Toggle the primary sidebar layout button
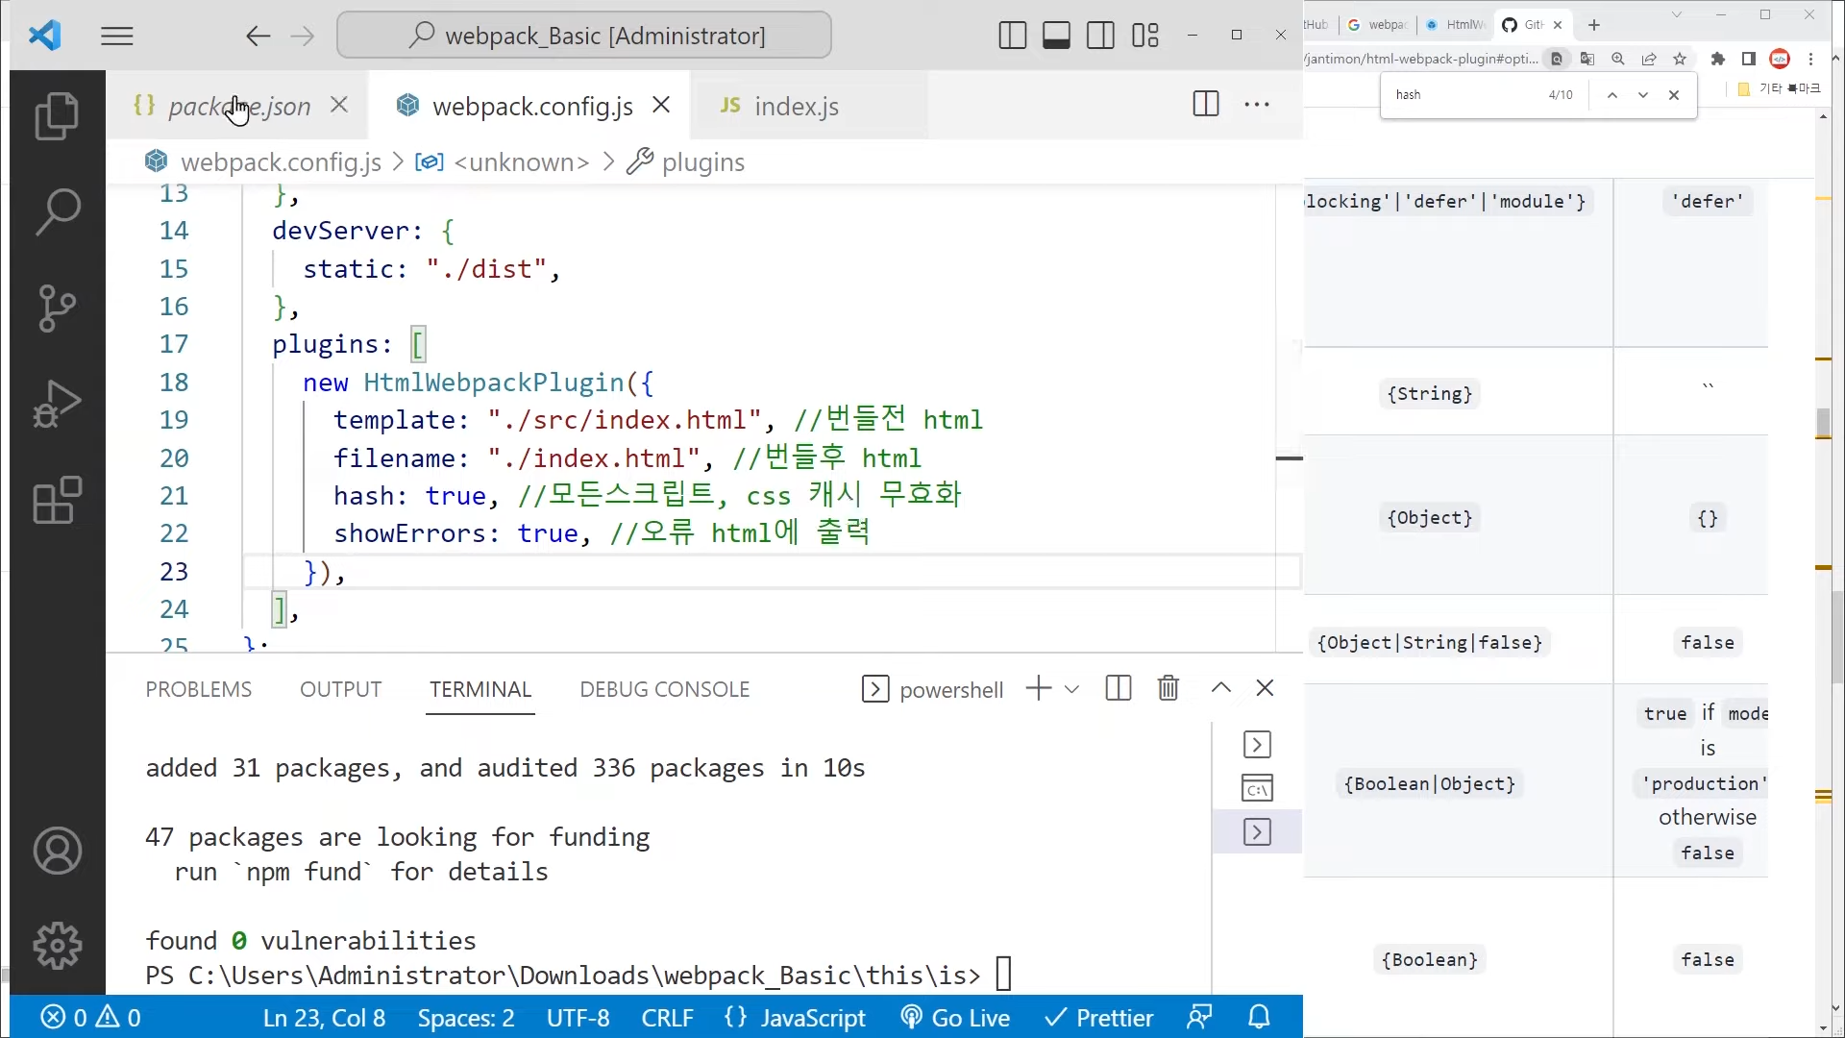Screen dimensions: 1845x1038 coord(1012,37)
